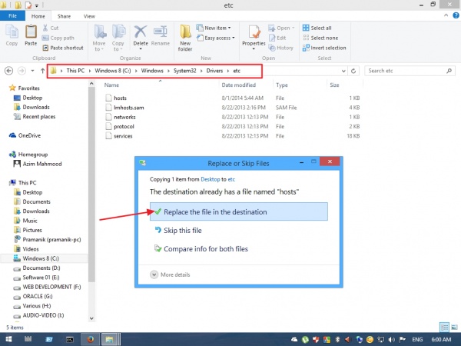Open the Properties icon in the ribbon

click(254, 35)
